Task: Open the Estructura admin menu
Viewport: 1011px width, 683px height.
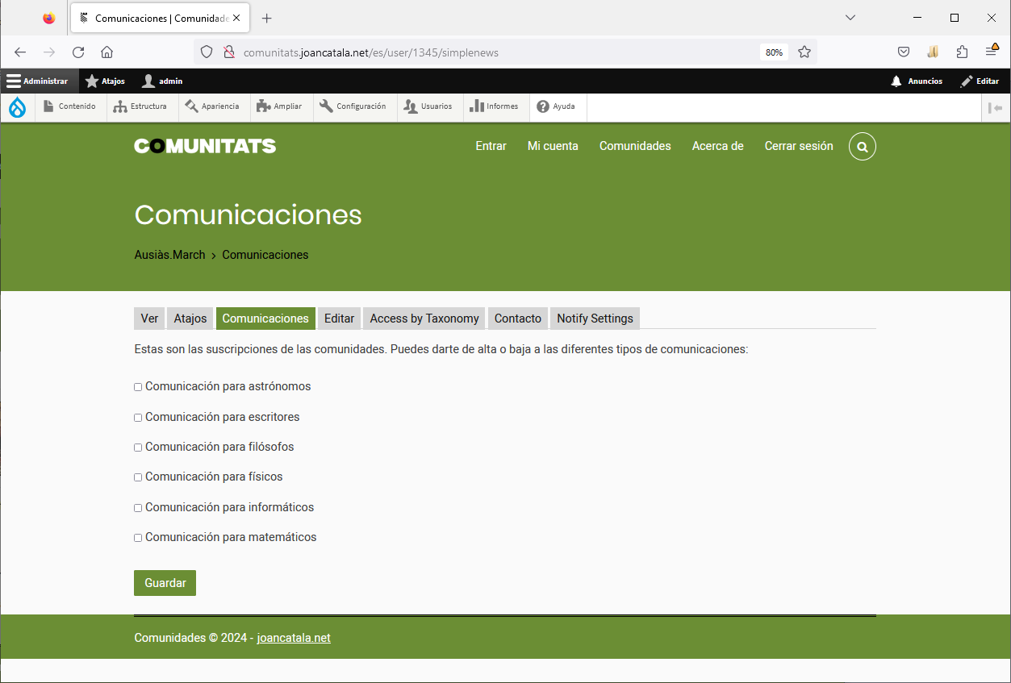Action: (140, 106)
